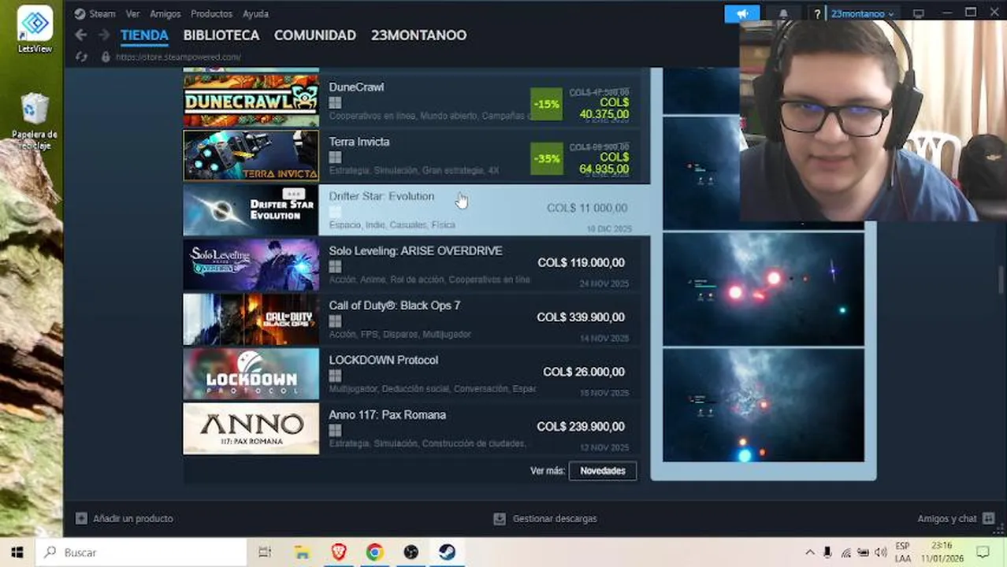Viewport: 1007px width, 567px height.
Task: Open Gestionar descargas
Action: click(545, 519)
